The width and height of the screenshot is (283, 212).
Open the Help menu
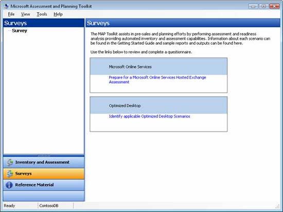click(x=58, y=14)
